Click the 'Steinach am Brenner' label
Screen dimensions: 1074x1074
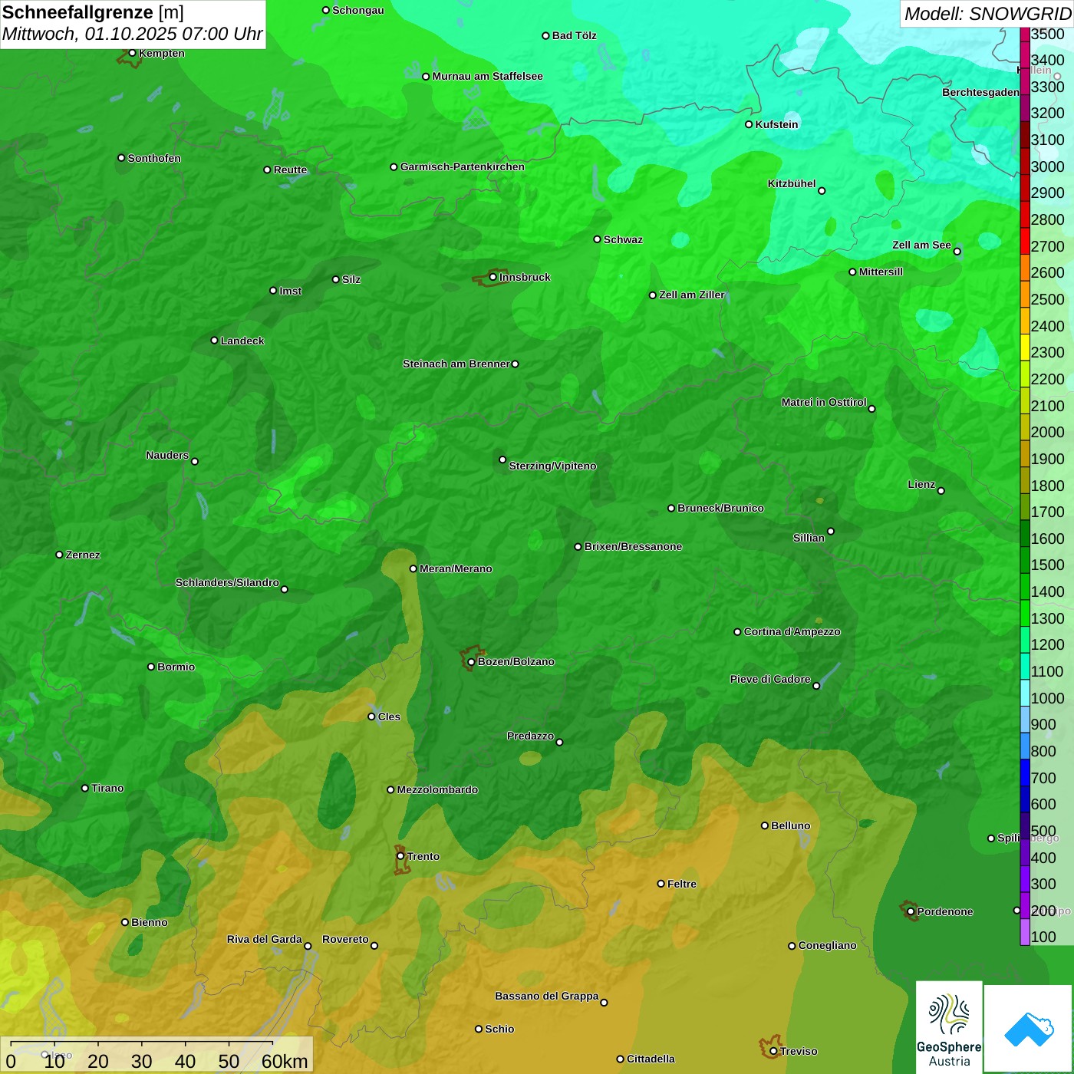456,364
